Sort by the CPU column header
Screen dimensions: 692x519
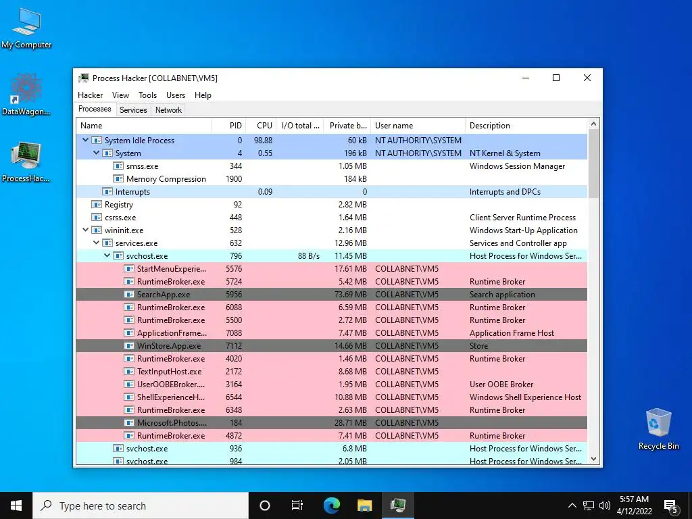[262, 125]
